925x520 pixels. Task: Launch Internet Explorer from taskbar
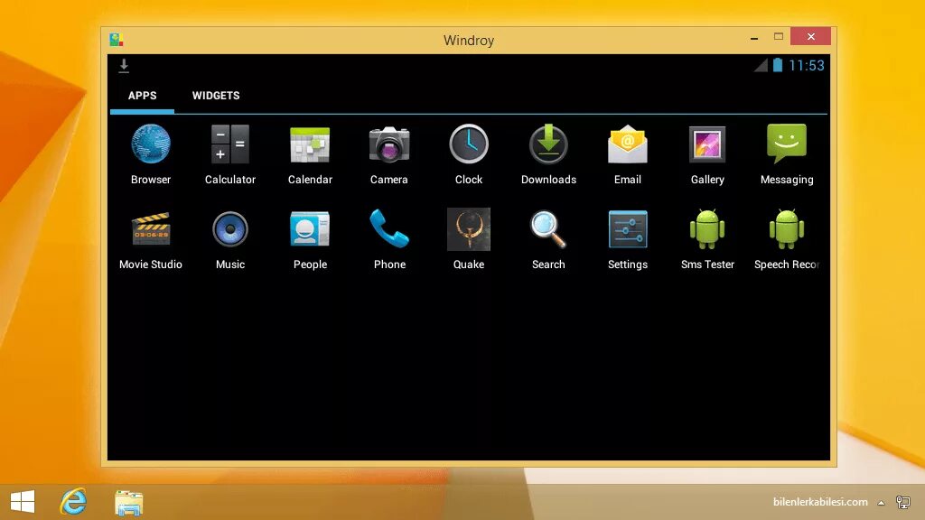click(73, 502)
